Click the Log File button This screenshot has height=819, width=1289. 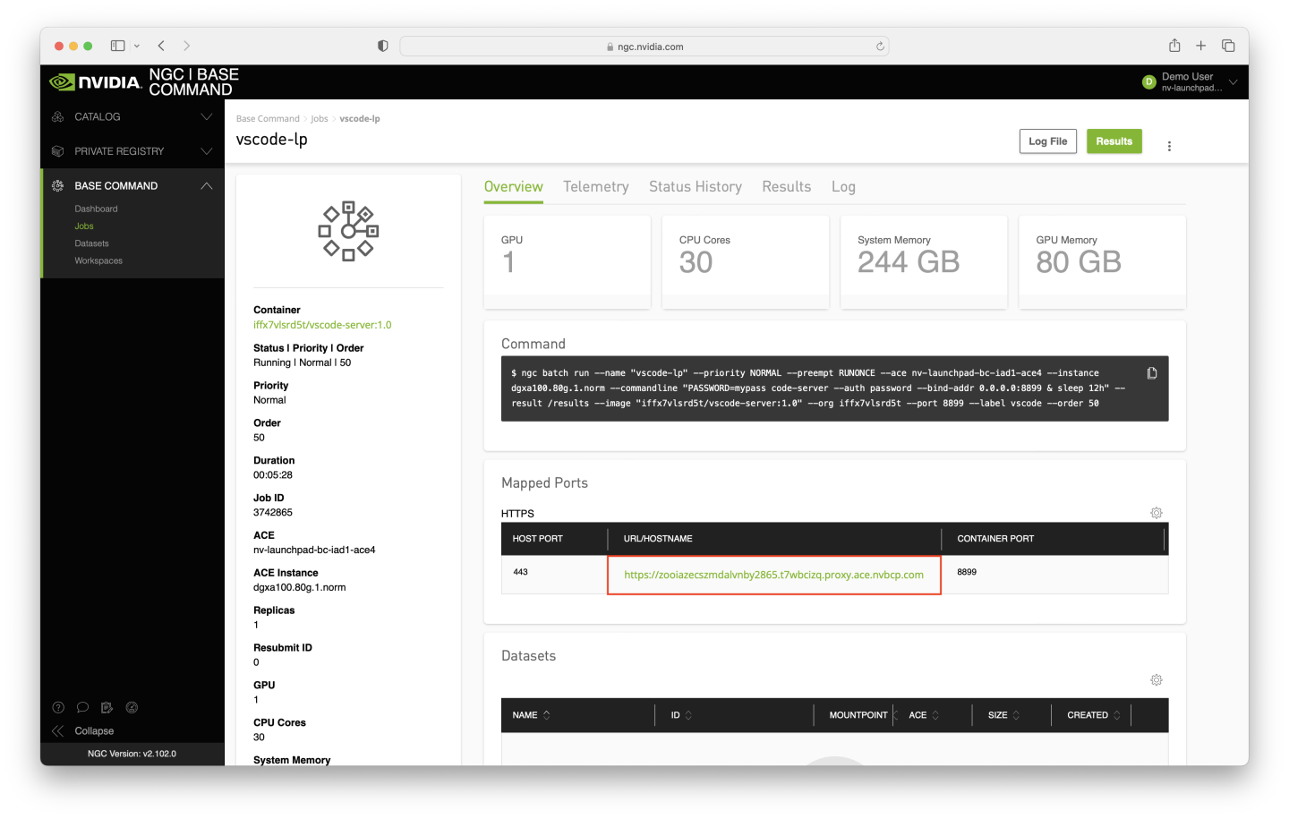(x=1047, y=141)
